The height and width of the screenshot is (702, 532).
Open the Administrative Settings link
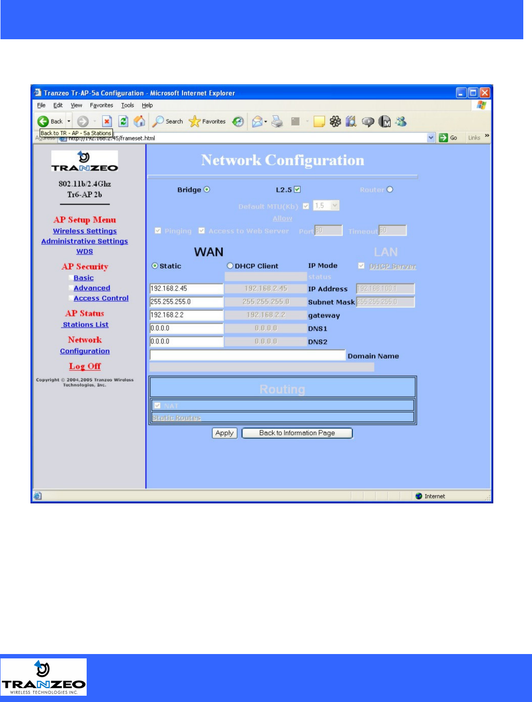click(85, 241)
